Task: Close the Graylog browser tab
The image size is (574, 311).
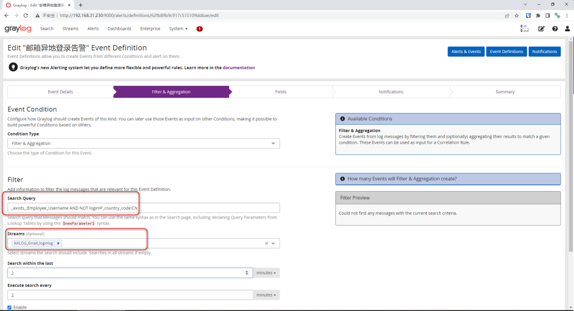Action: [69, 5]
